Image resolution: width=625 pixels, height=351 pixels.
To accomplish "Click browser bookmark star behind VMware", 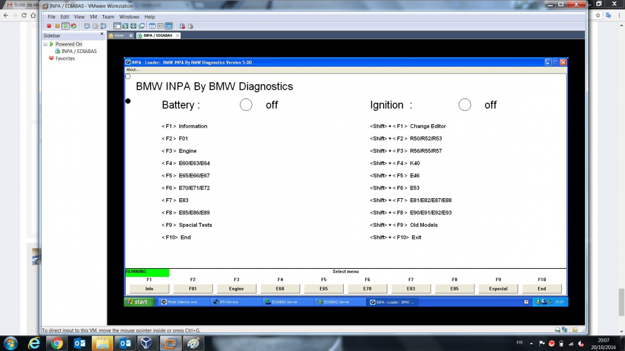I will pyautogui.click(x=598, y=16).
